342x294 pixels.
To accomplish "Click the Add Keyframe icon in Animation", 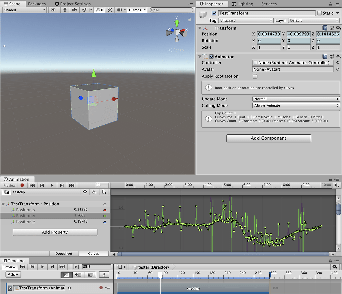I will pos(94,192).
